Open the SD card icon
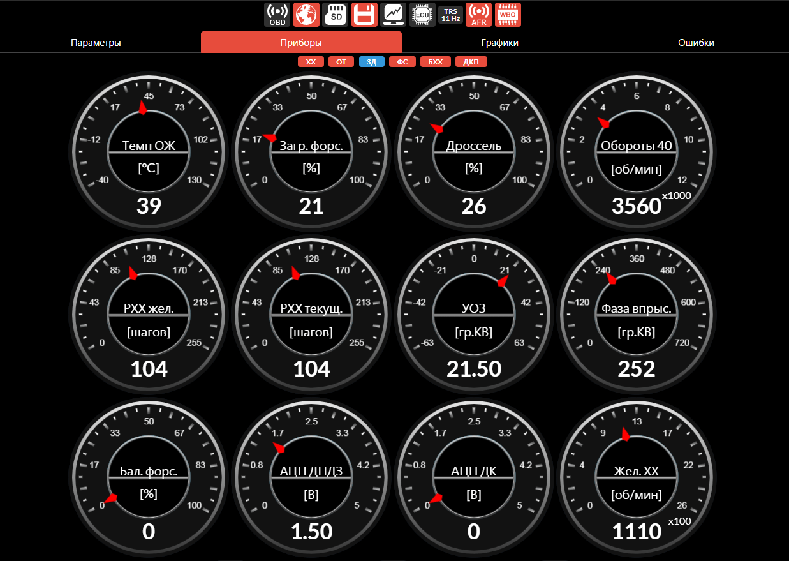This screenshot has height=561, width=789. coord(336,15)
